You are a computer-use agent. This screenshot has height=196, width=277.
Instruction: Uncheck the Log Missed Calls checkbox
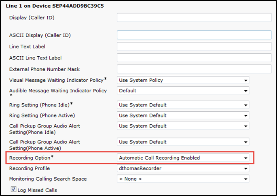point(13,189)
